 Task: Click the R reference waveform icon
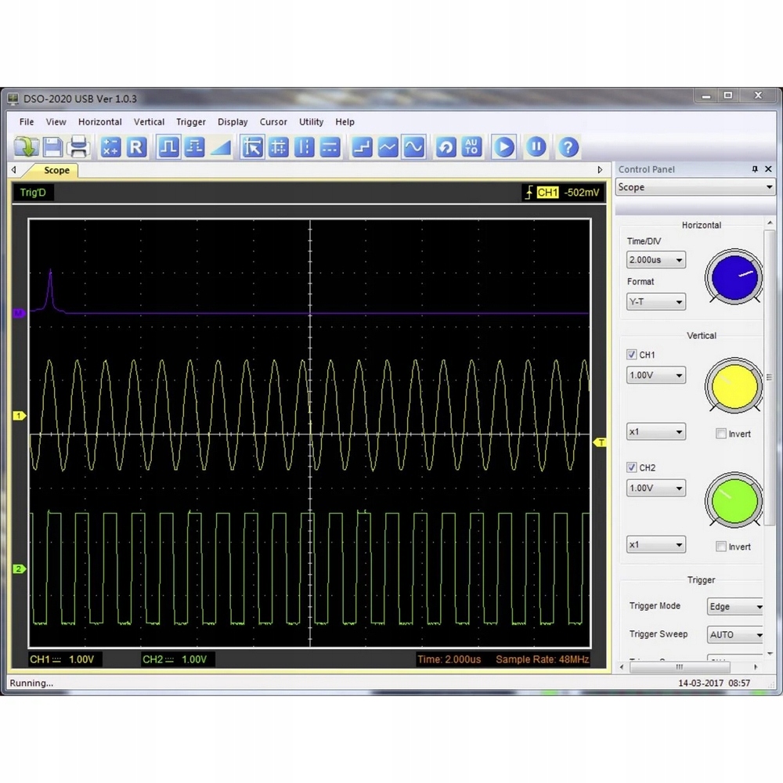pyautogui.click(x=136, y=146)
